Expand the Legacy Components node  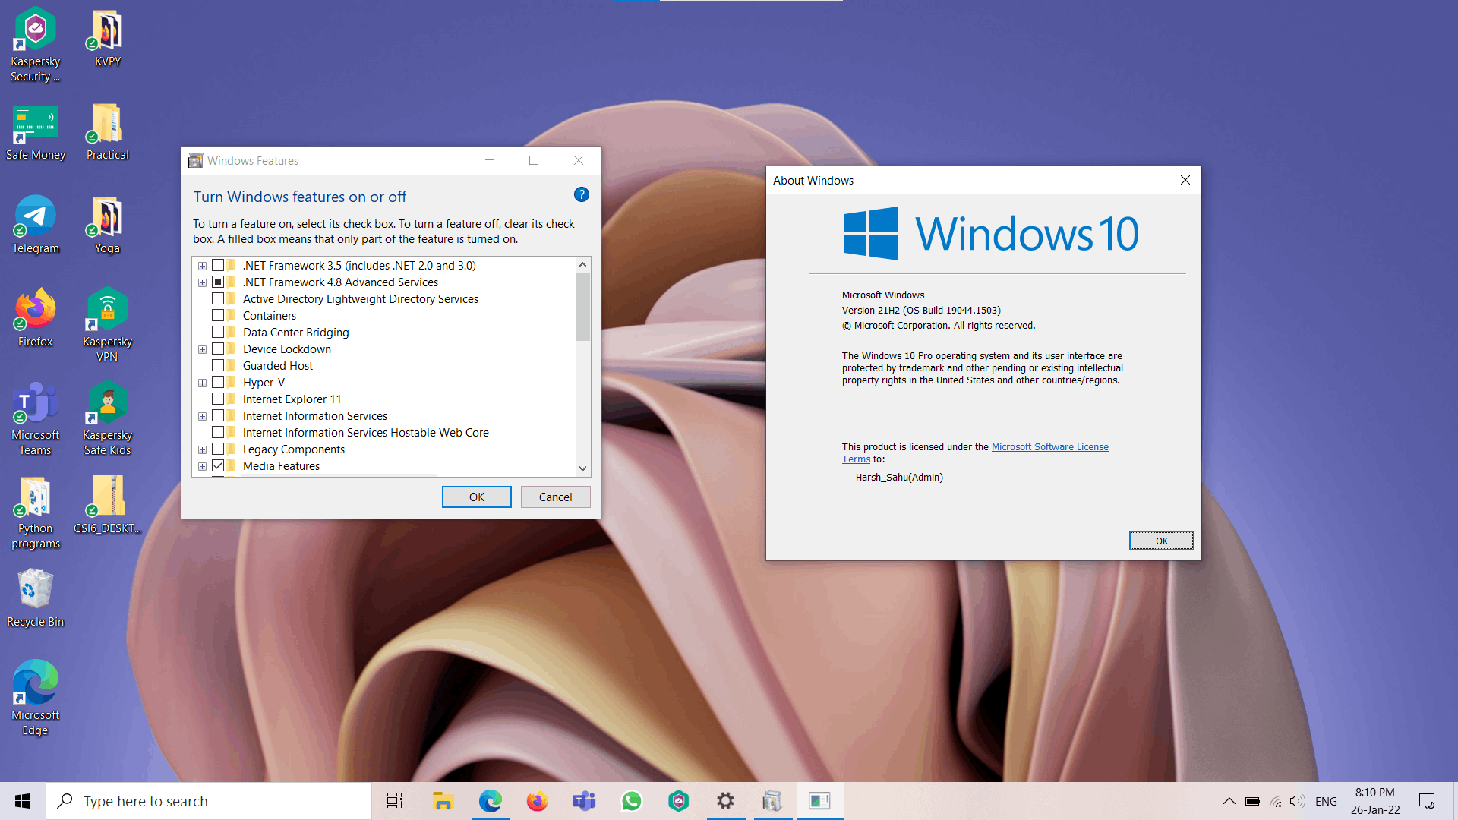pos(202,449)
